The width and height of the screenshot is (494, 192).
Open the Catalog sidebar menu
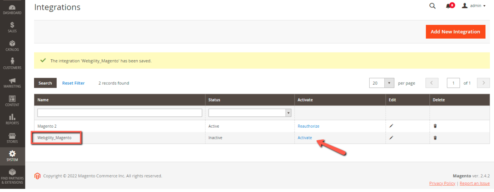point(12,46)
